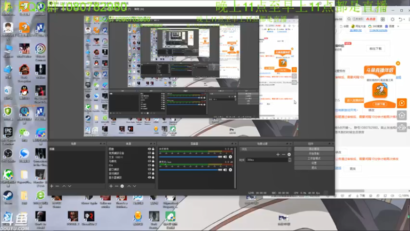Open the 淡出 transition type dropdown
The width and height of the screenshot is (410, 231).
coord(265,149)
